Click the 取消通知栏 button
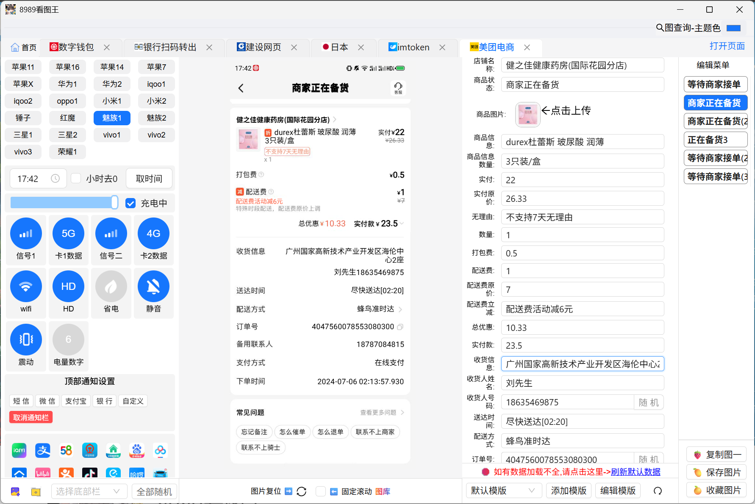The height and width of the screenshot is (504, 755). 31,418
